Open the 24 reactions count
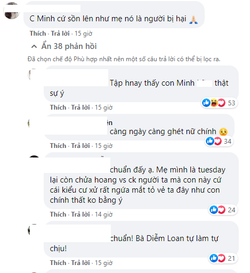The width and height of the screenshot is (250, 273). [231, 210]
